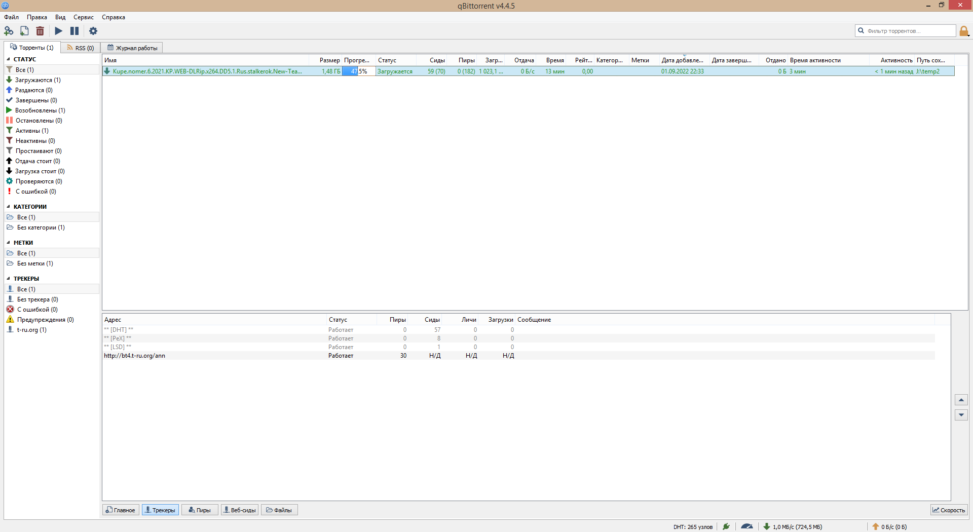The height and width of the screenshot is (532, 973).
Task: Open settings via the gear icon
Action: (93, 31)
